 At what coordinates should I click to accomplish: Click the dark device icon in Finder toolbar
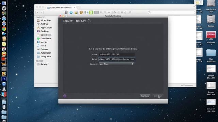pyautogui.click(x=66, y=12)
